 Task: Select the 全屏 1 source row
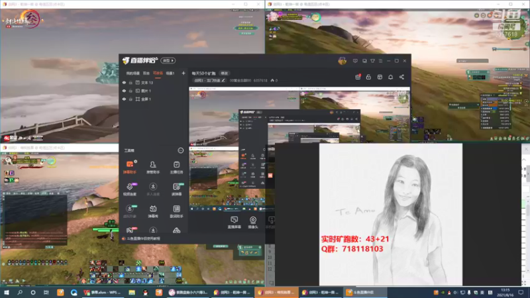pos(154,99)
